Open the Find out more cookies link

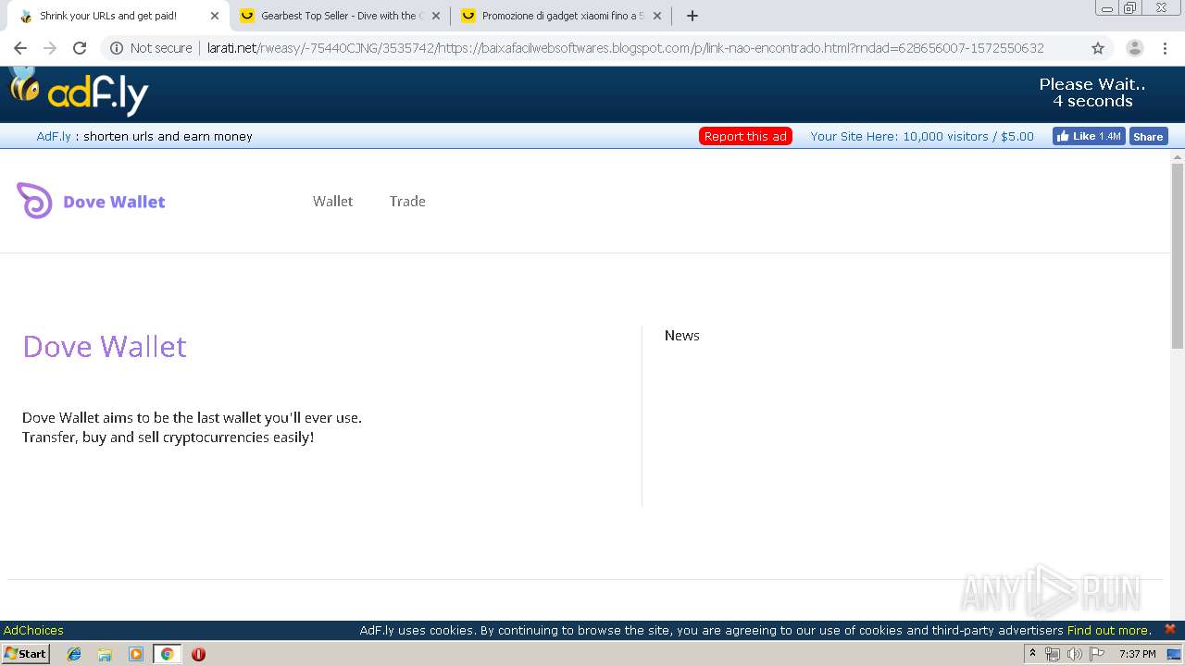[1108, 630]
